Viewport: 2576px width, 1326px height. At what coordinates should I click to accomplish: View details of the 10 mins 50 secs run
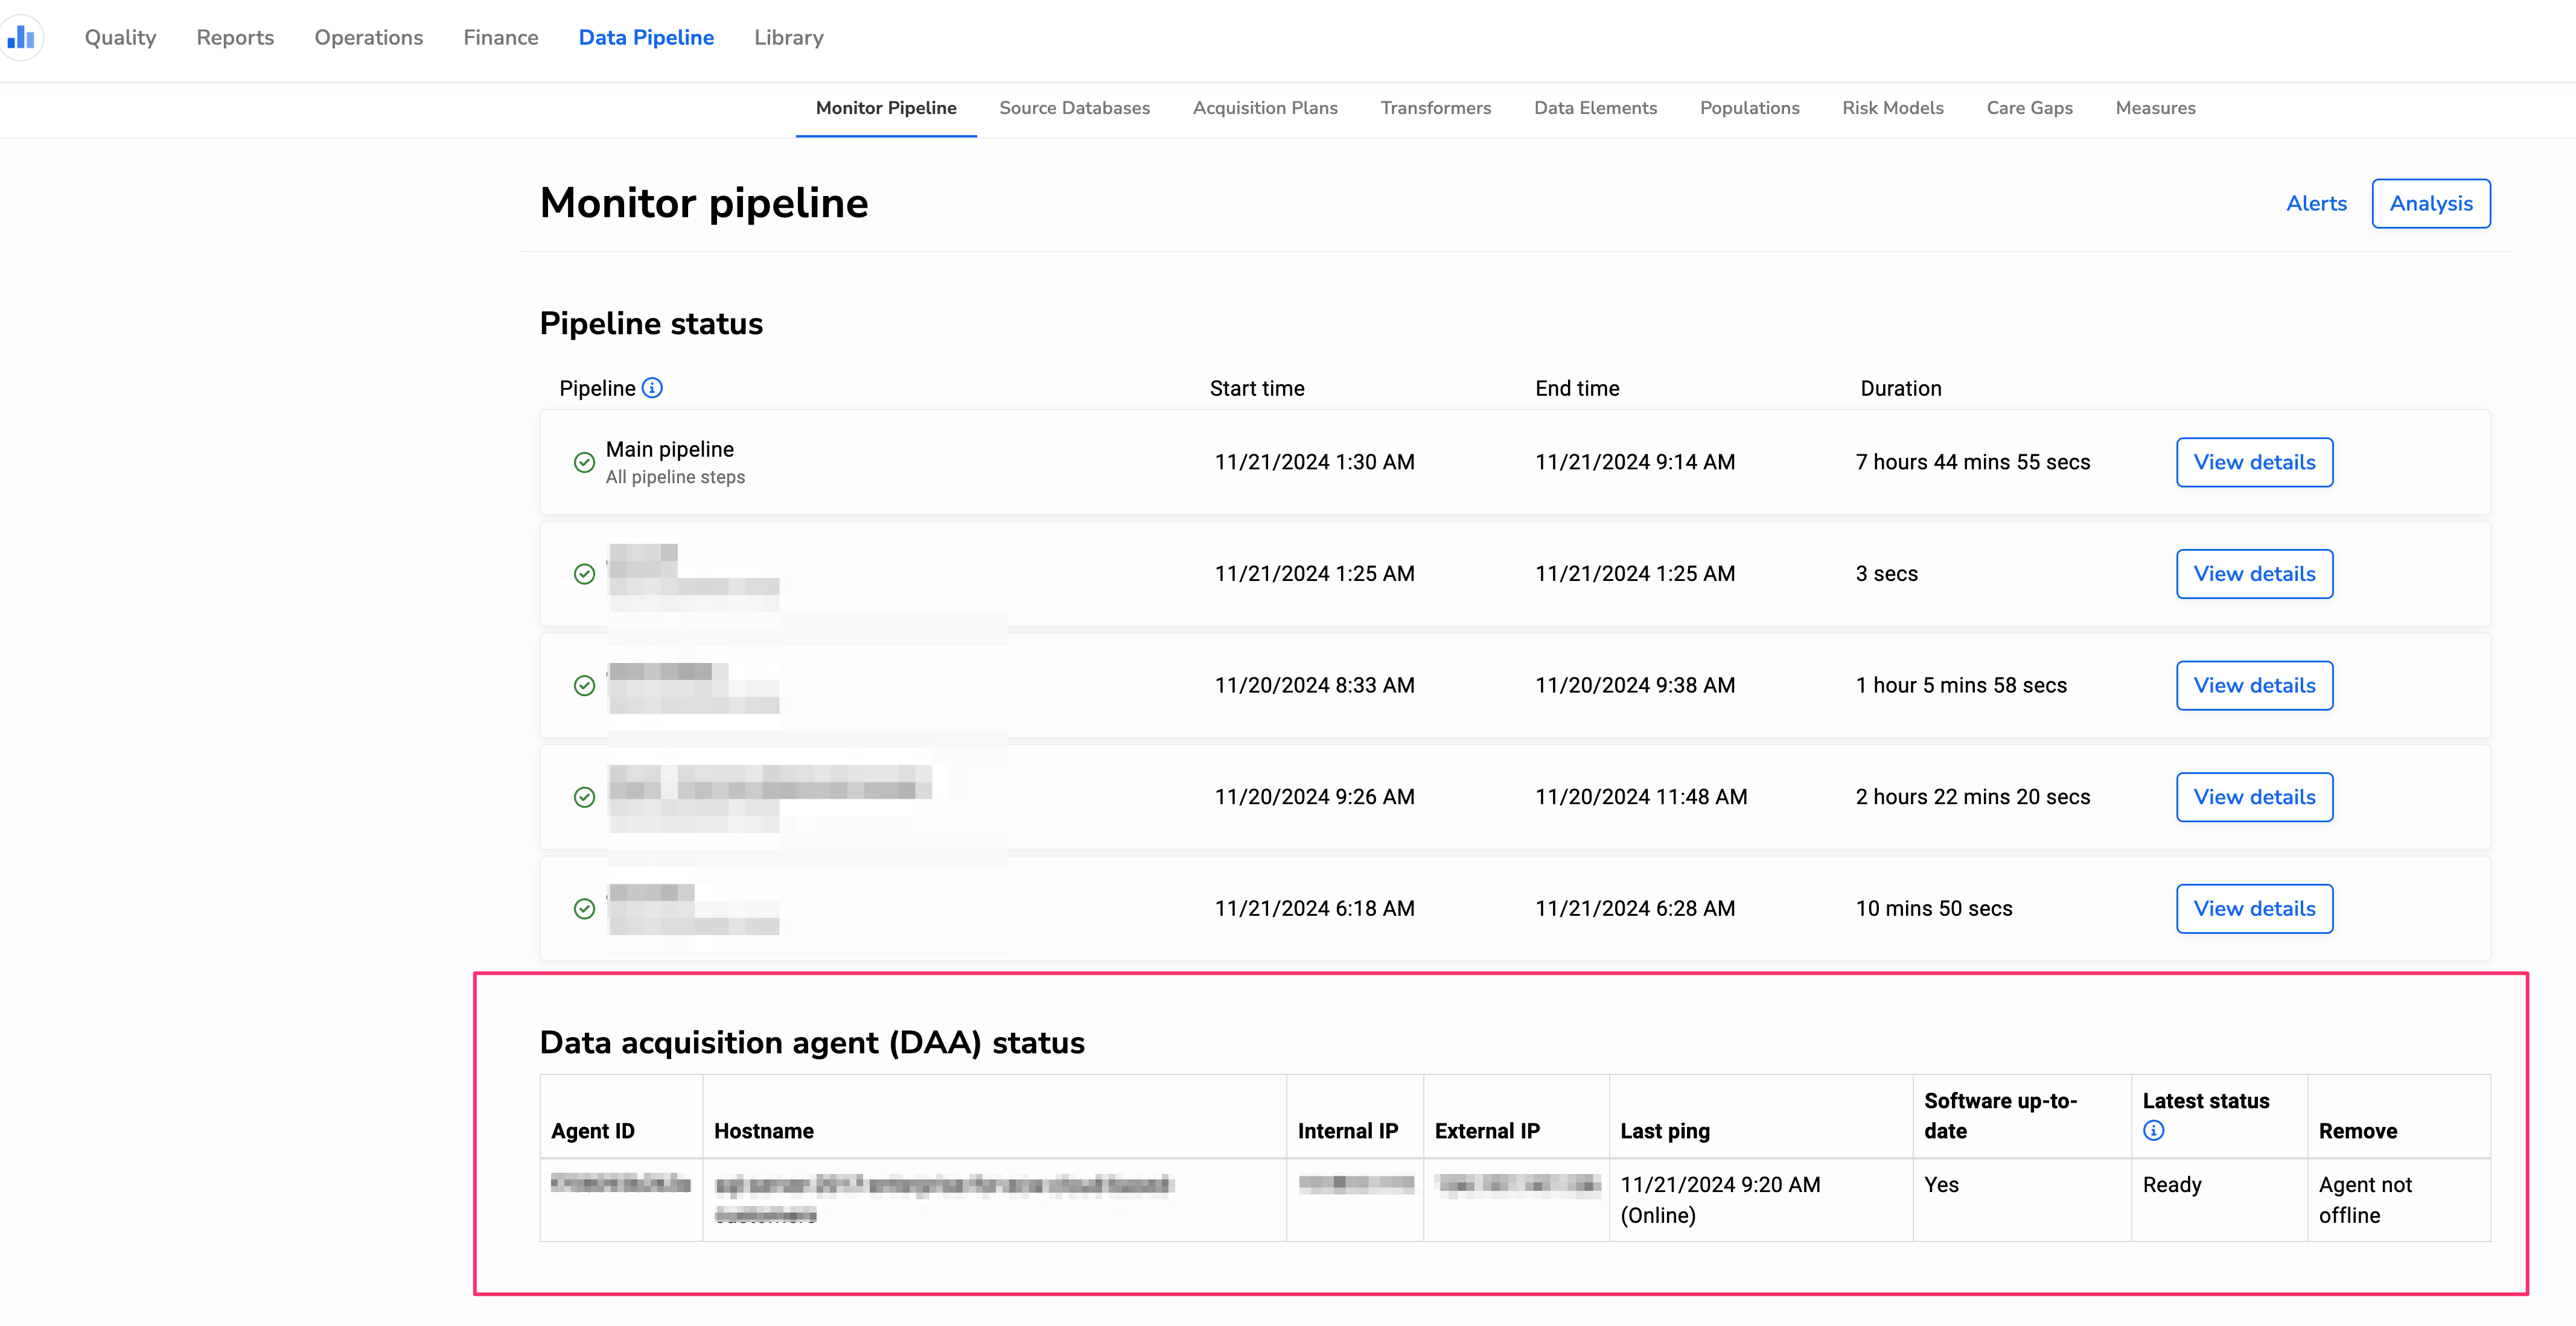[2254, 909]
